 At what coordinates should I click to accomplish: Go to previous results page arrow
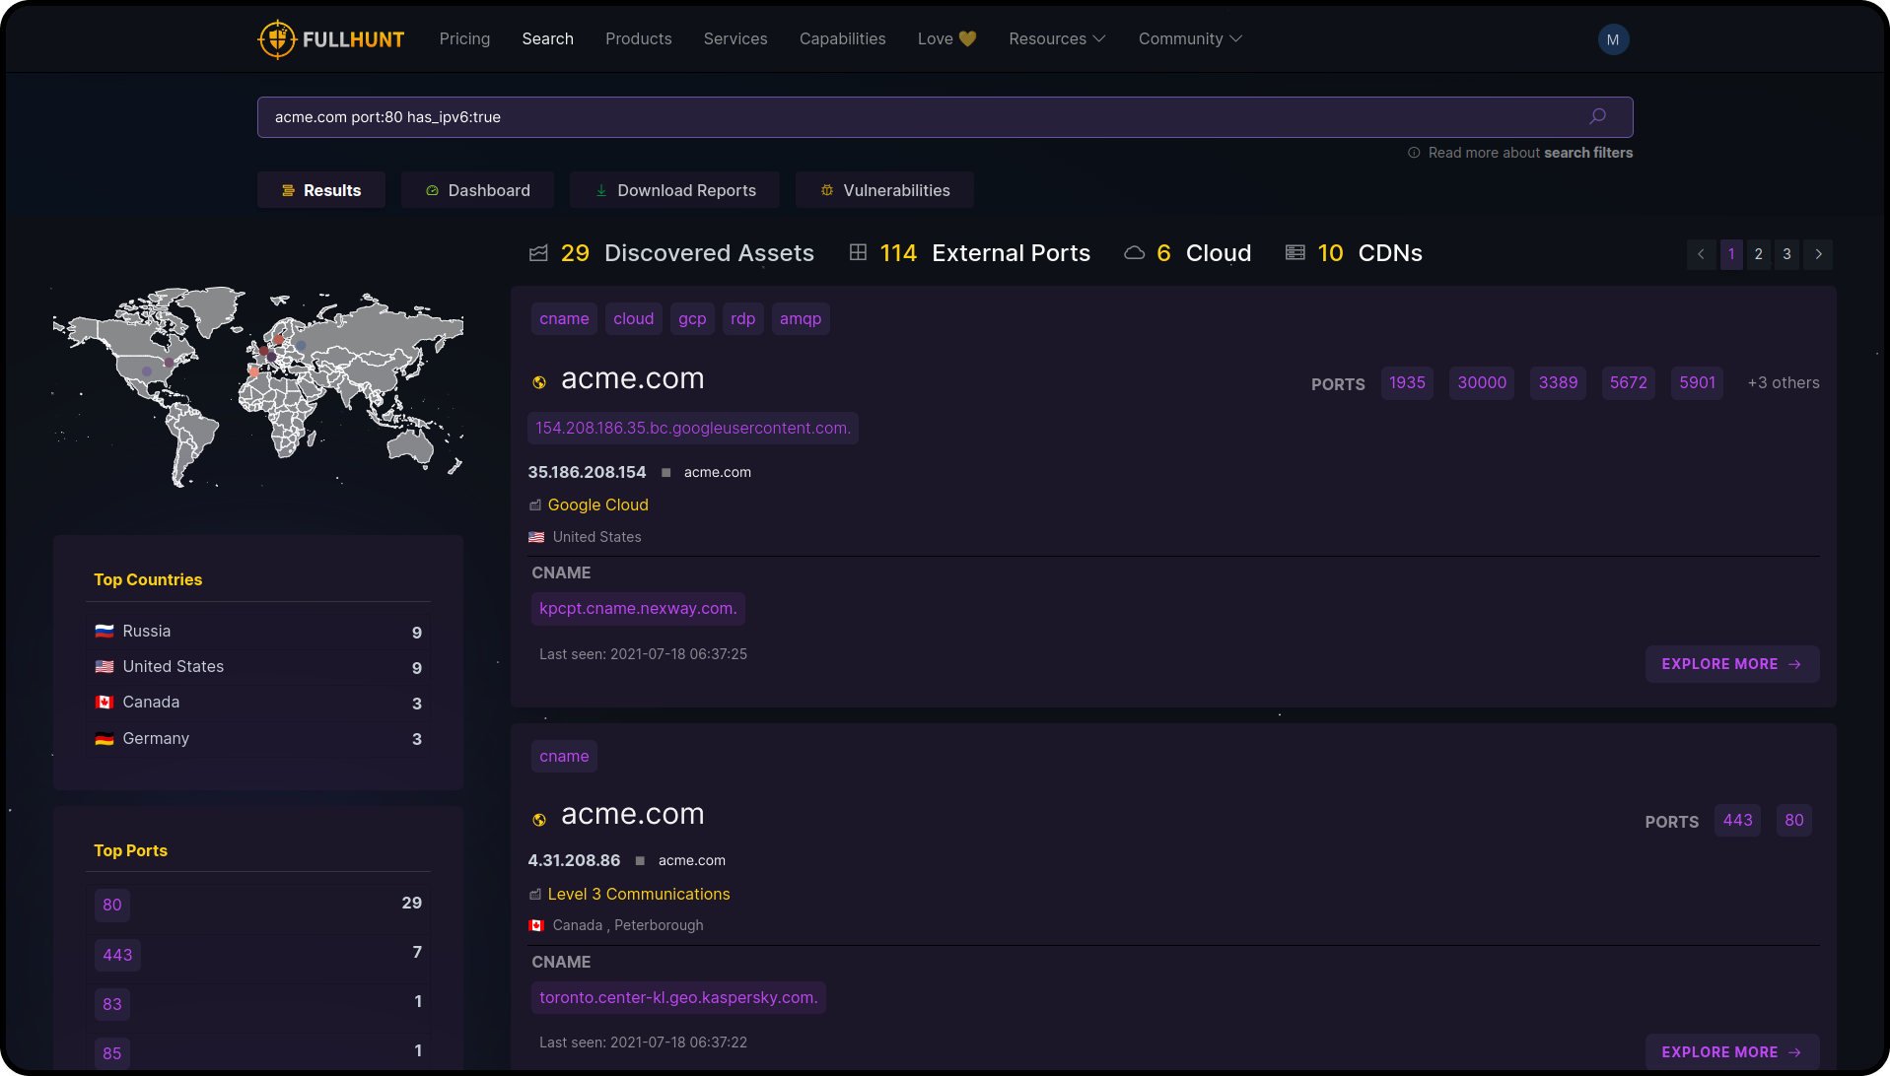1701,254
